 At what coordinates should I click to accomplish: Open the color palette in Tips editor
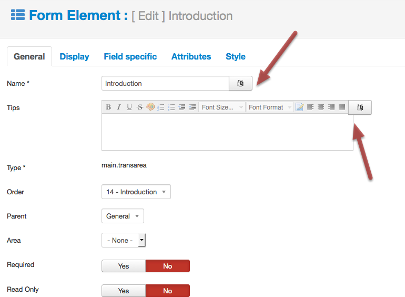150,107
